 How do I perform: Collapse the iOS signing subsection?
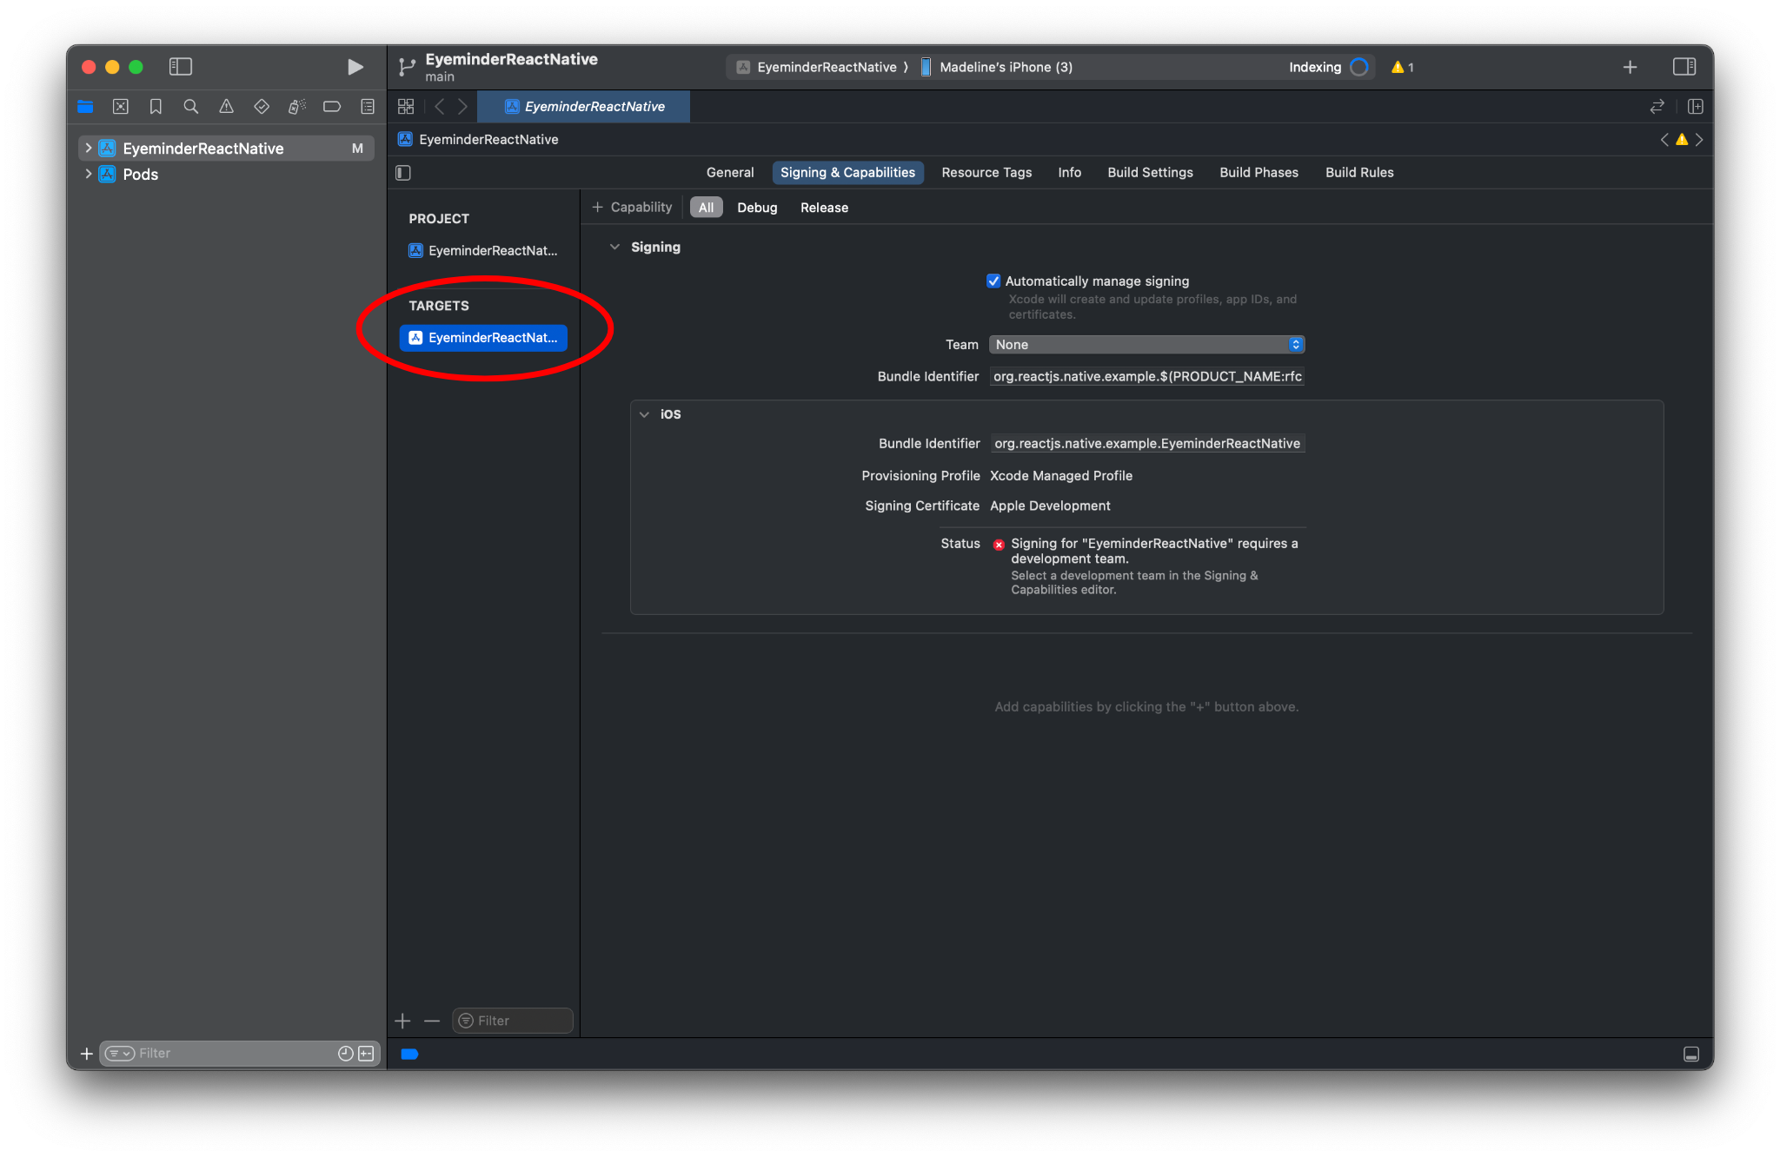click(644, 414)
